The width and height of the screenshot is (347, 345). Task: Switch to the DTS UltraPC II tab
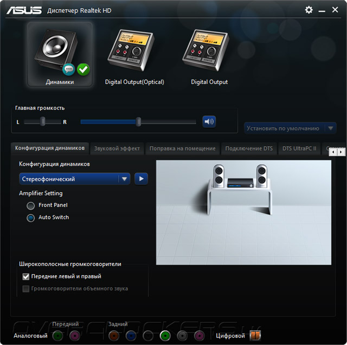[299, 148]
